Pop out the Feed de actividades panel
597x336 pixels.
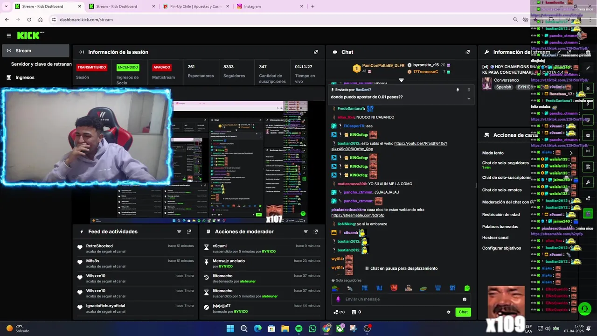click(189, 231)
